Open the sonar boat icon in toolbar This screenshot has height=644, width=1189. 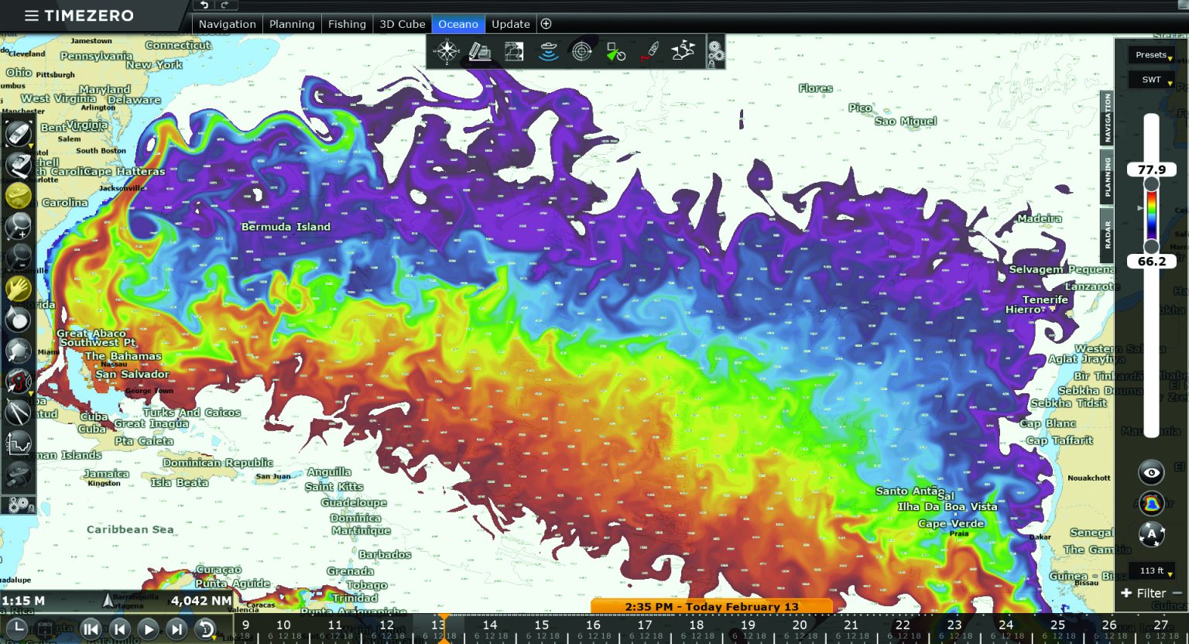548,52
